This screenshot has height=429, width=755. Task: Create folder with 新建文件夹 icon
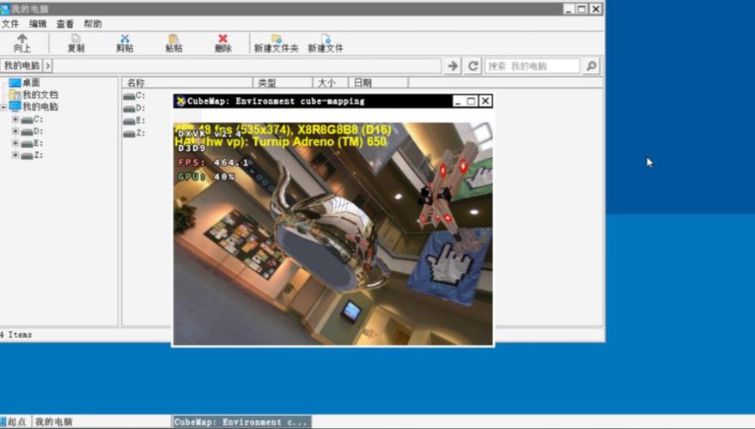277,42
